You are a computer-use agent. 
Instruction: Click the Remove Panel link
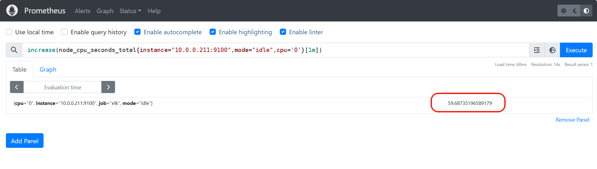point(572,120)
